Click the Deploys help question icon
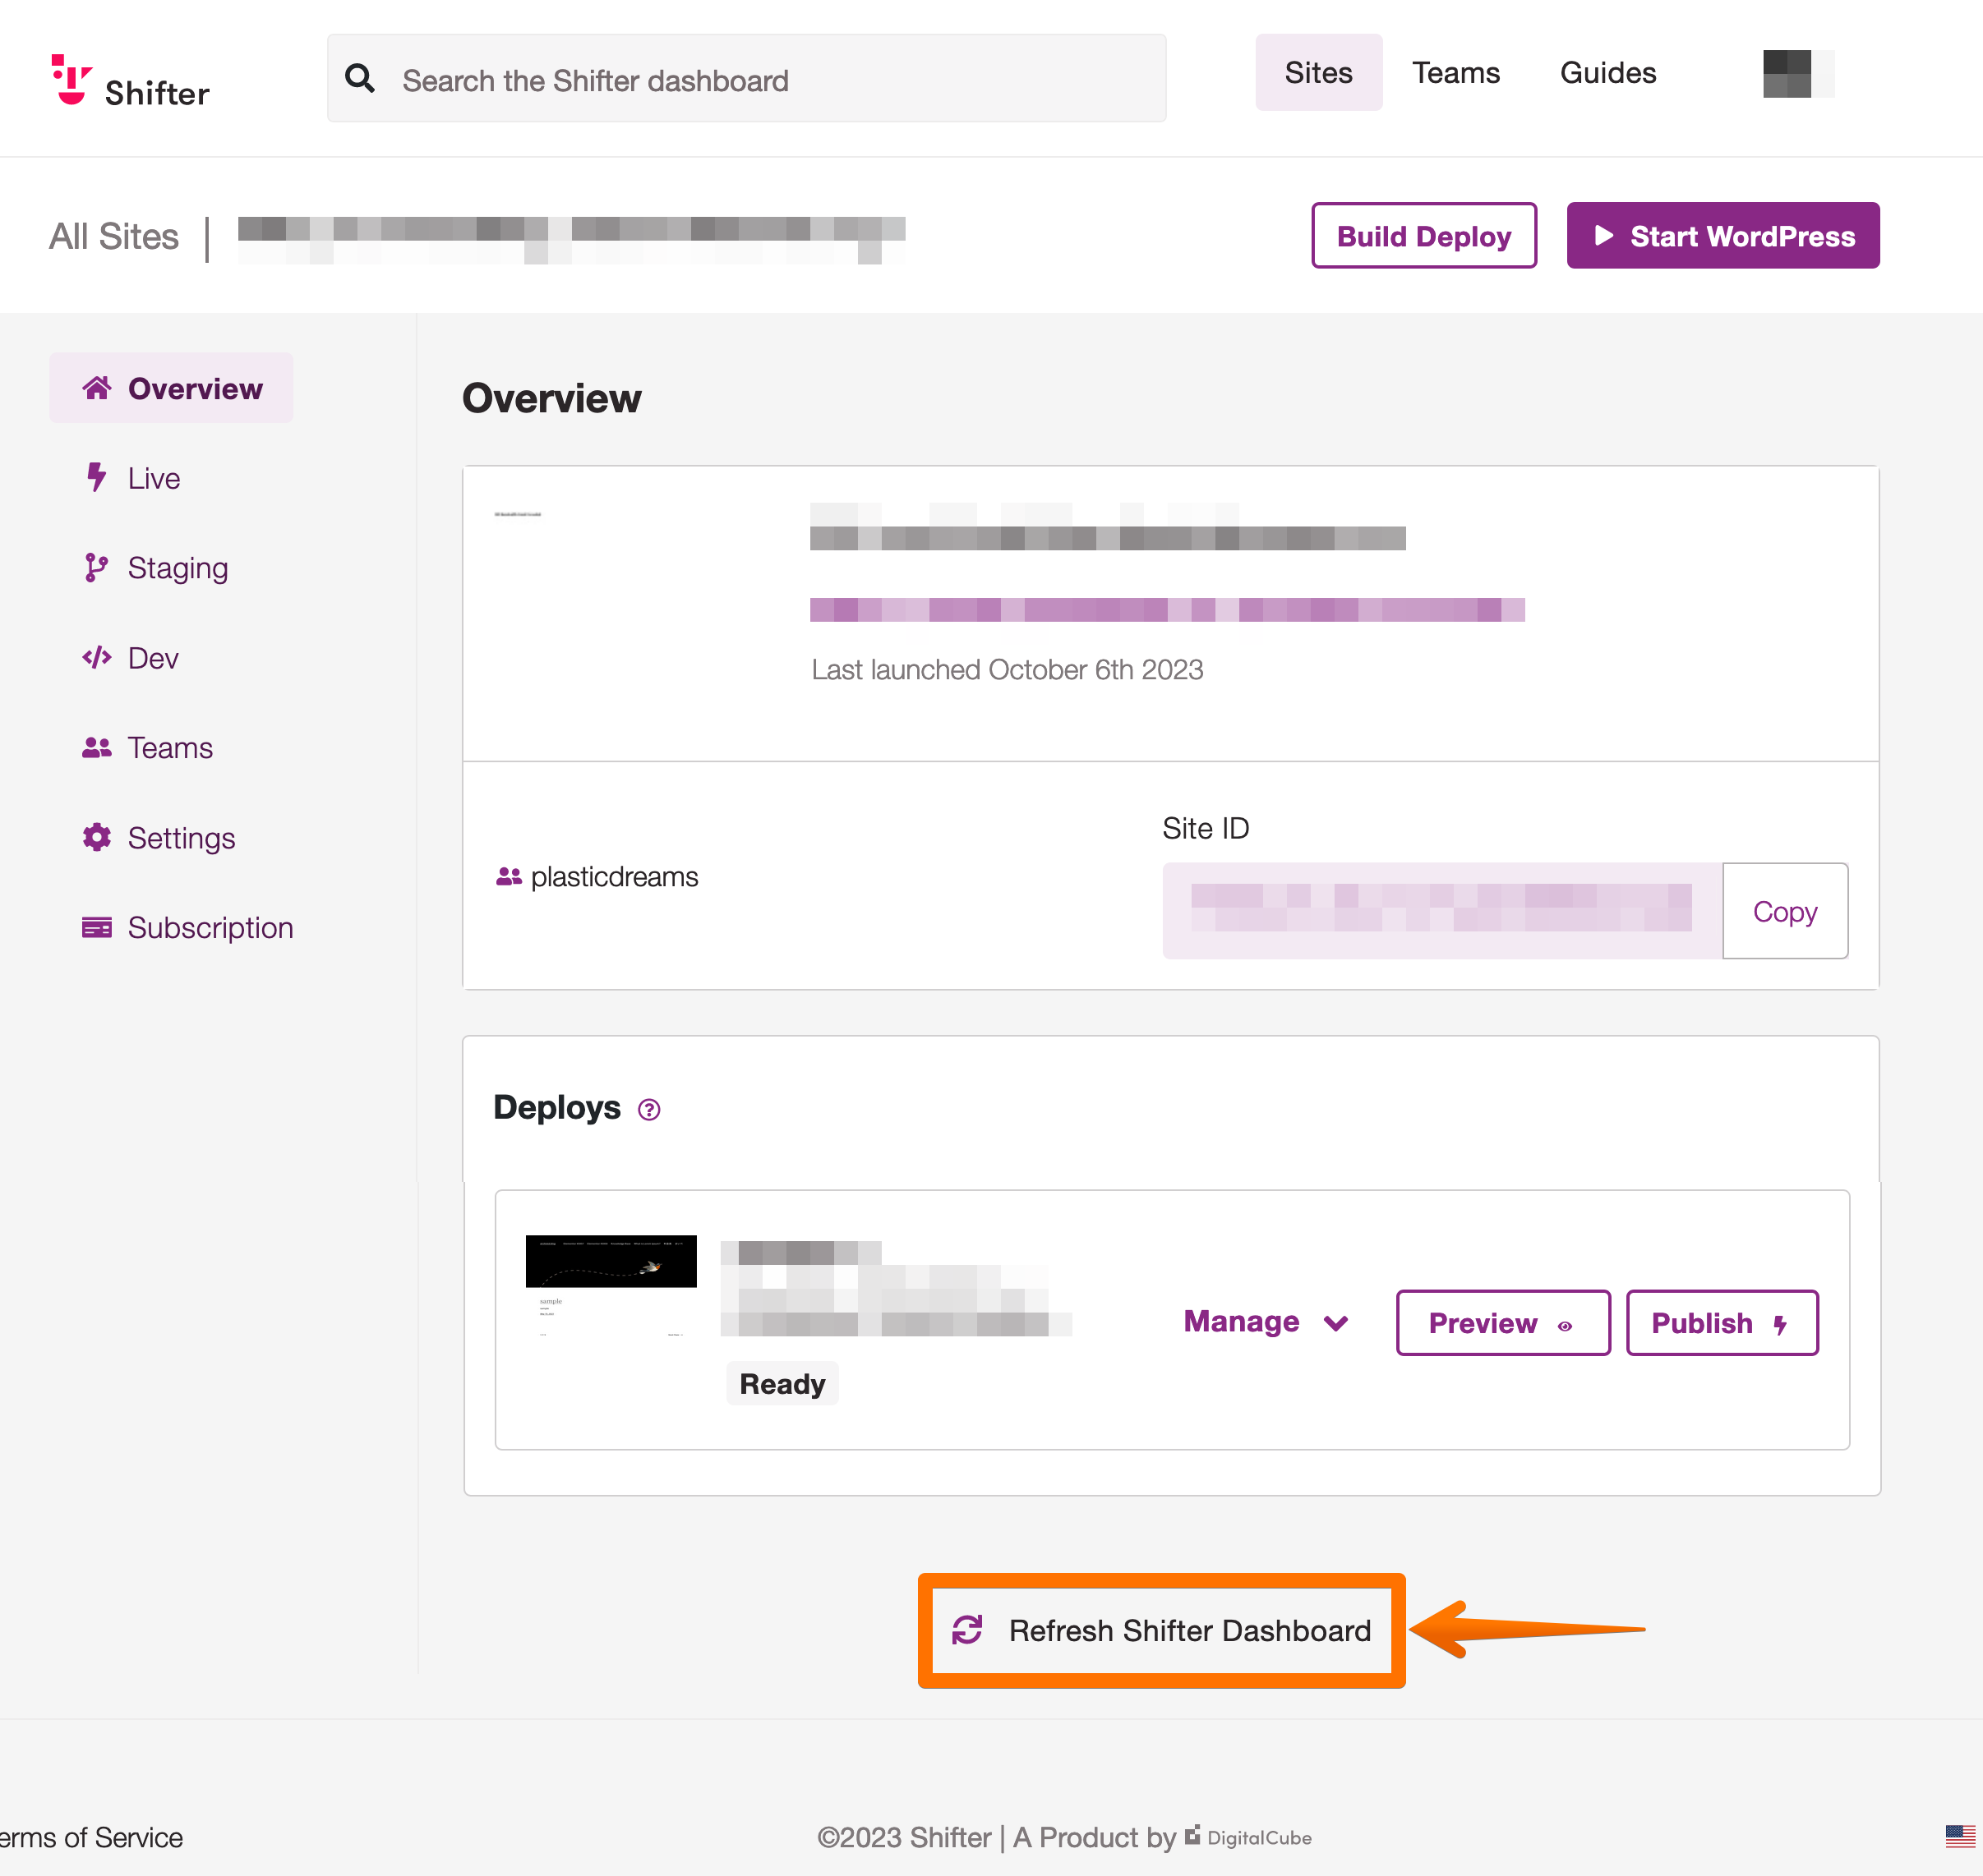 (649, 1109)
